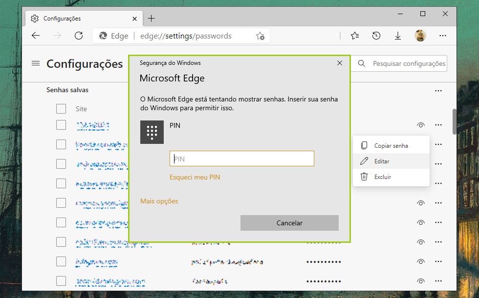Click the Site column header label
The width and height of the screenshot is (479, 298).
pos(81,109)
